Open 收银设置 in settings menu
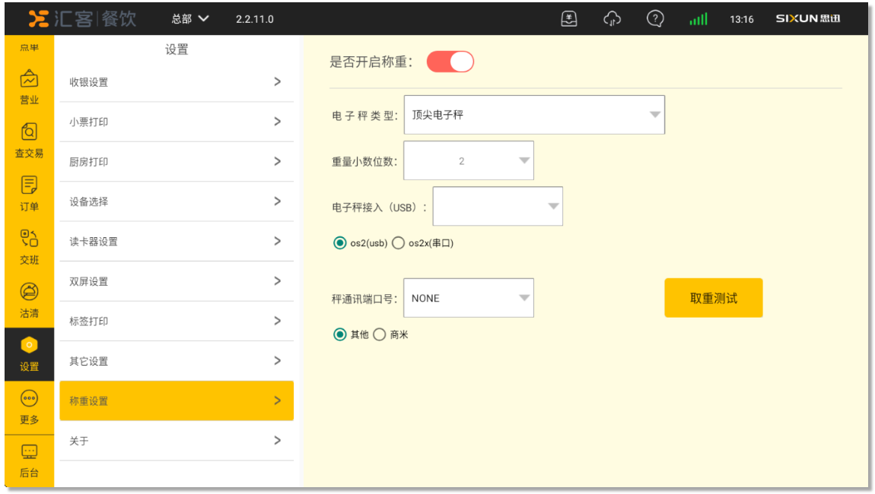The width and height of the screenshot is (875, 494). coord(177,82)
